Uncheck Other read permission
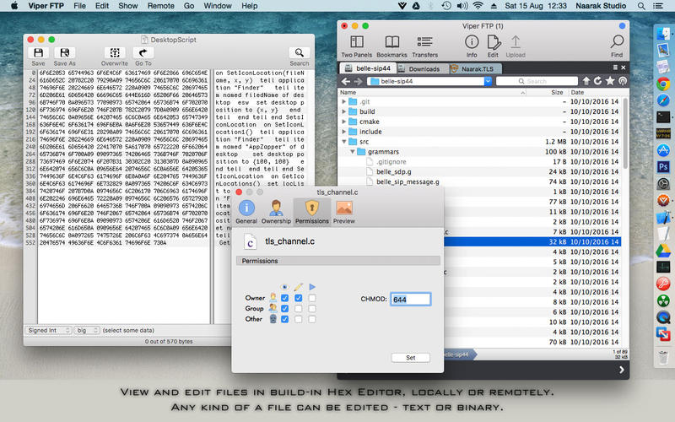Image resolution: width=675 pixels, height=422 pixels. pyautogui.click(x=284, y=319)
